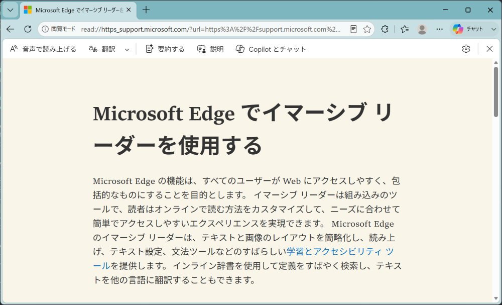Minimize the Edge window
Image resolution: width=502 pixels, height=305 pixels.
445,10
